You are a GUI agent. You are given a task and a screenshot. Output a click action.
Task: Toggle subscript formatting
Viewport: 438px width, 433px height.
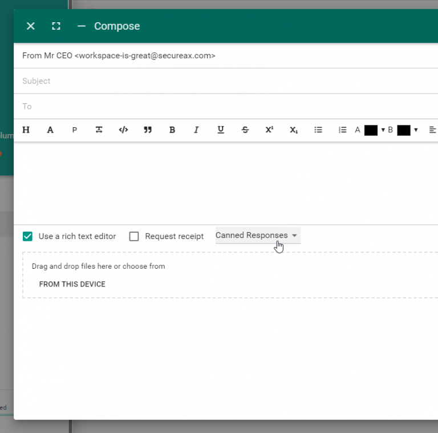pos(294,130)
